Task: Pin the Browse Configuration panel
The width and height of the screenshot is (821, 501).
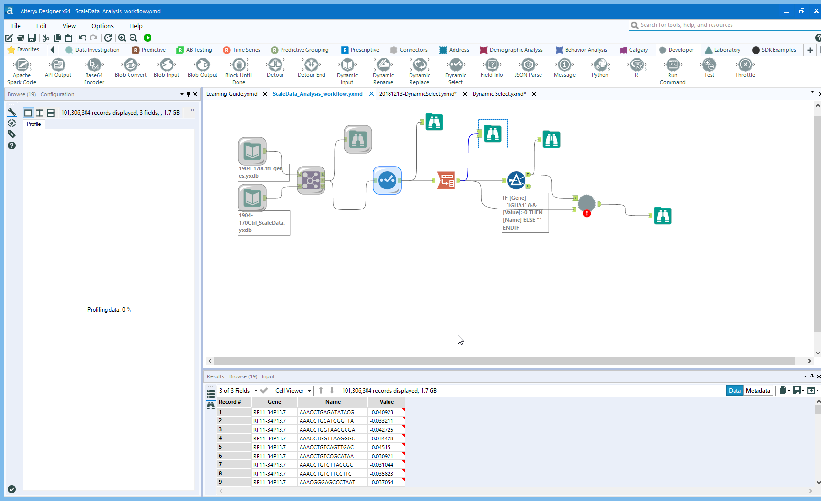Action: click(188, 94)
